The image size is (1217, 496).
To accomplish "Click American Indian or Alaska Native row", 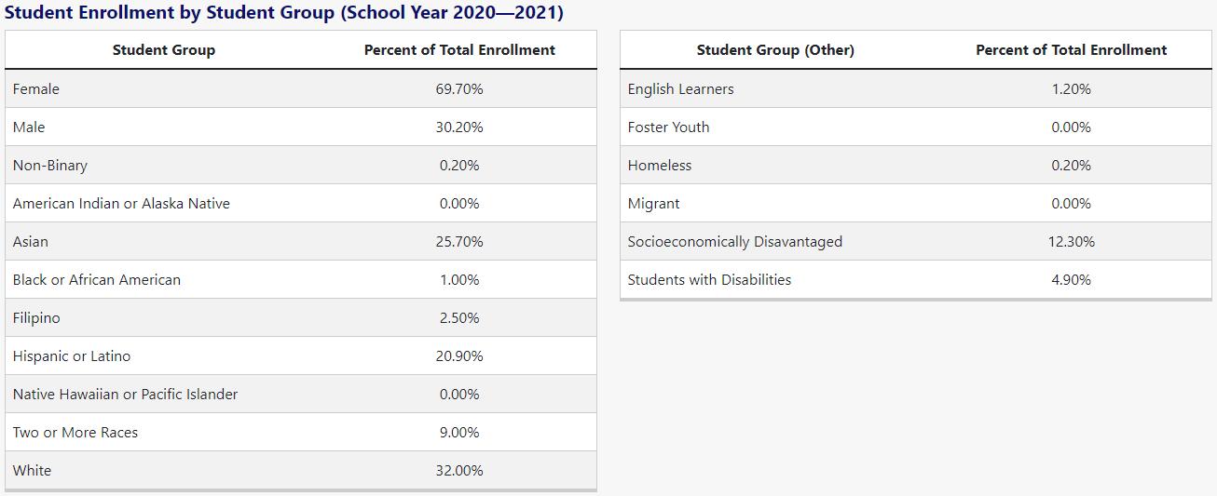I will tap(301, 203).
